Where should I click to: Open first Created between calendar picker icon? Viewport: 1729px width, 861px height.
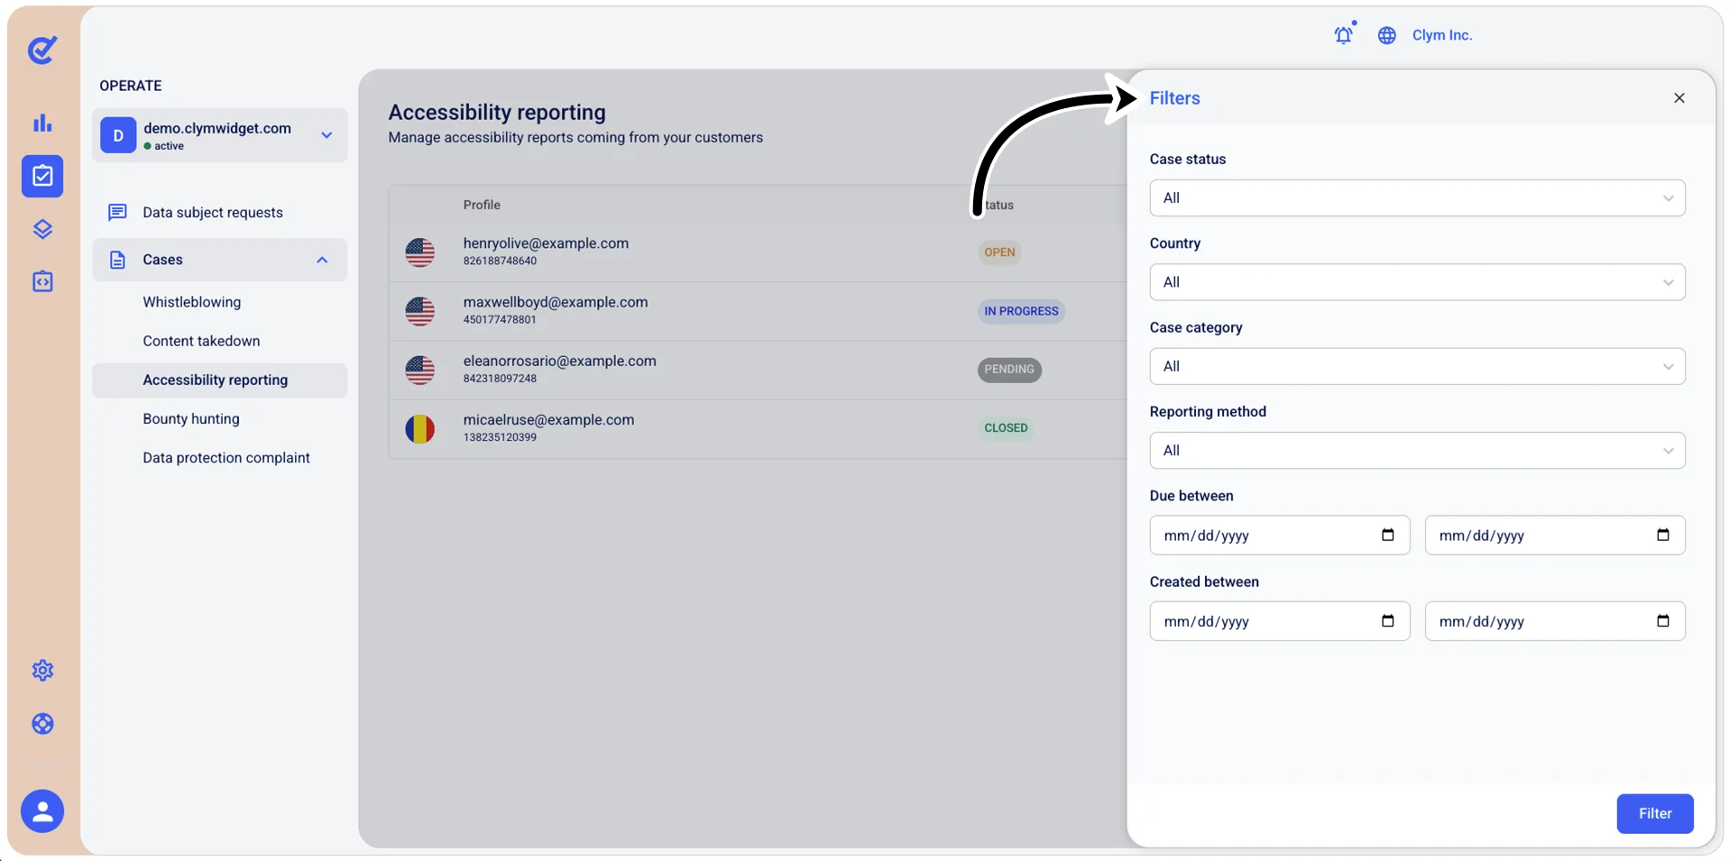tap(1388, 620)
